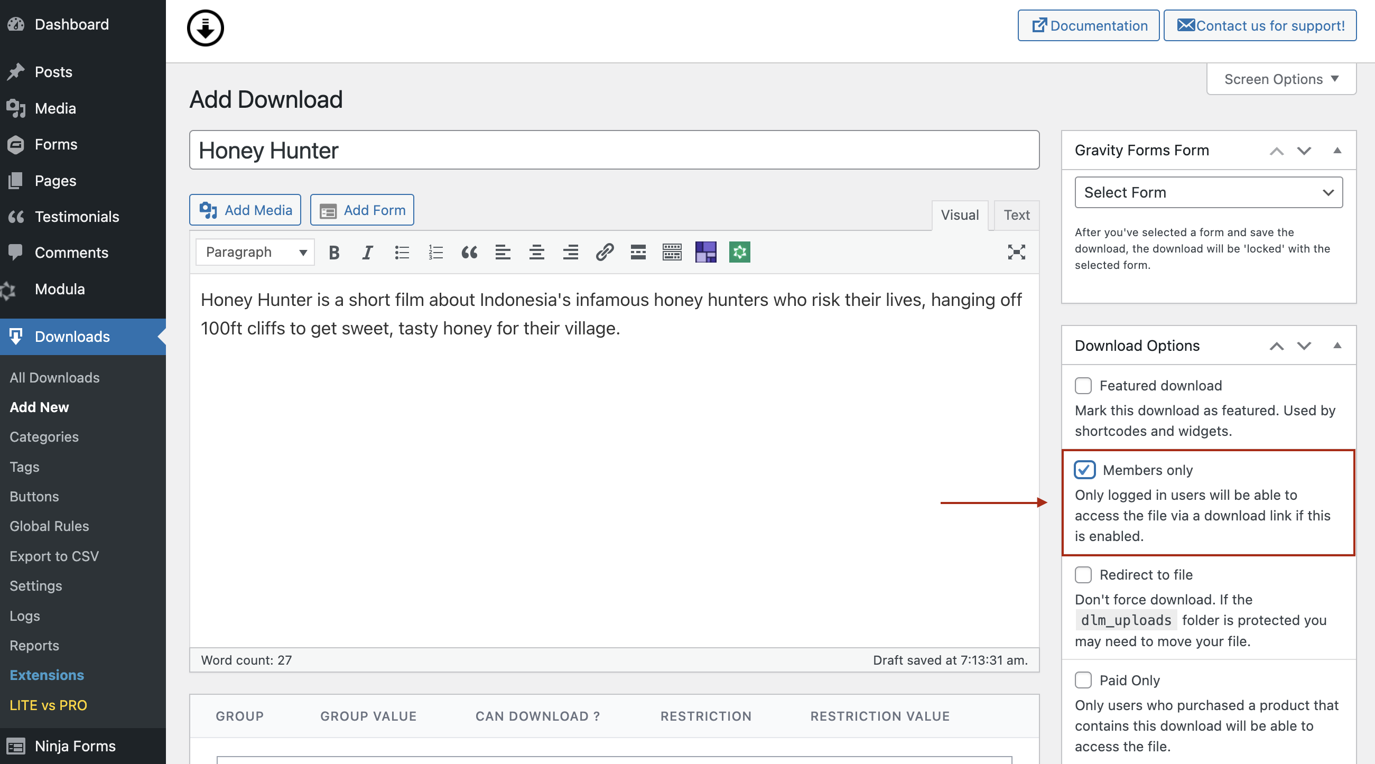Open Export to CSV
This screenshot has height=764, width=1375.
(x=54, y=556)
